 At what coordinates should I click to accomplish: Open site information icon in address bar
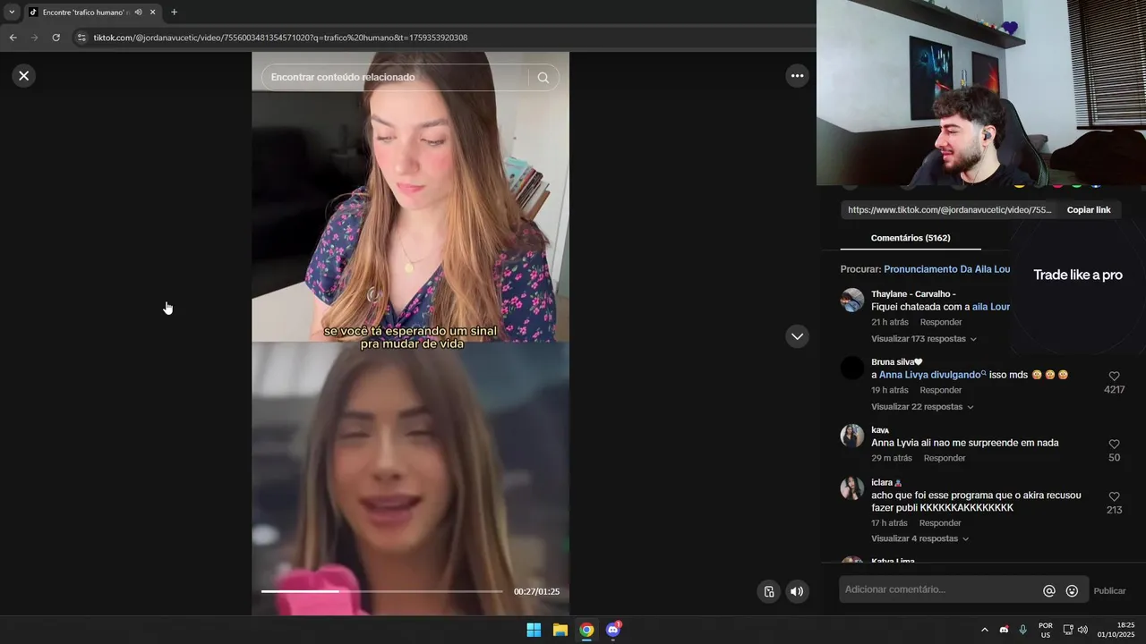81,38
